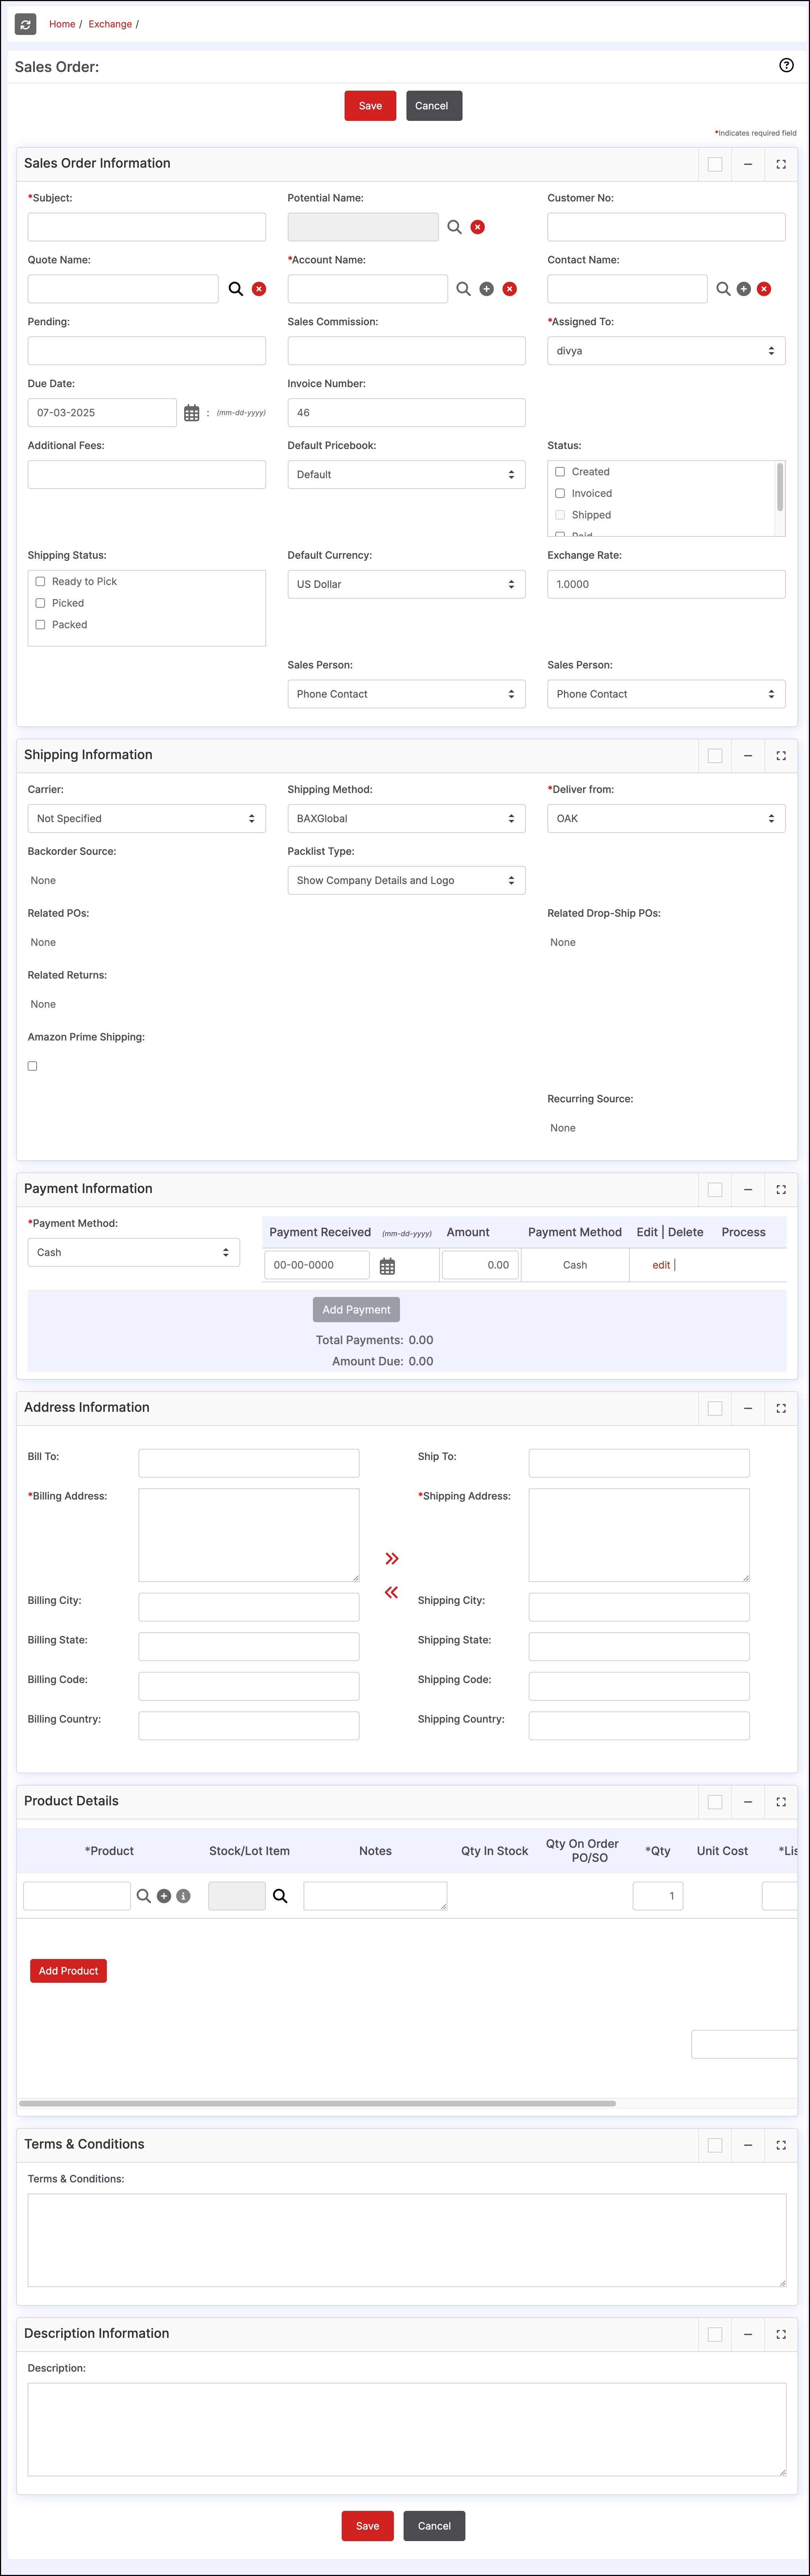
Task: Open the Deliver from dropdown
Action: click(x=666, y=819)
